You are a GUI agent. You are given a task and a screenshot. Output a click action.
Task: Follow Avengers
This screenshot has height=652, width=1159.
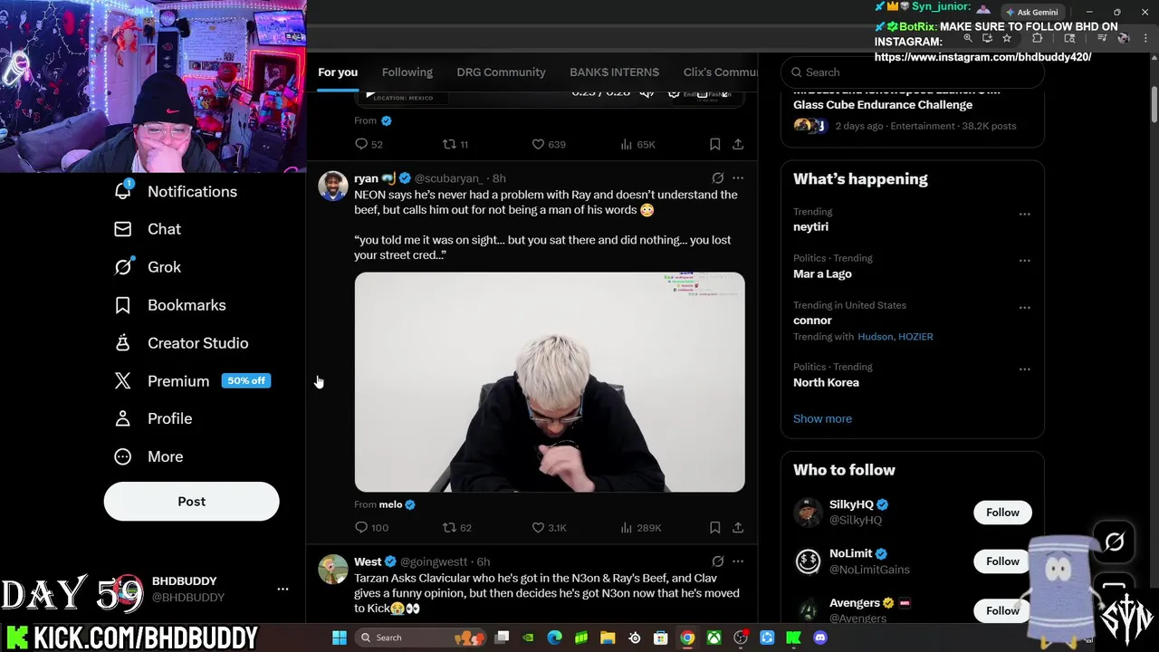coord(1002,610)
